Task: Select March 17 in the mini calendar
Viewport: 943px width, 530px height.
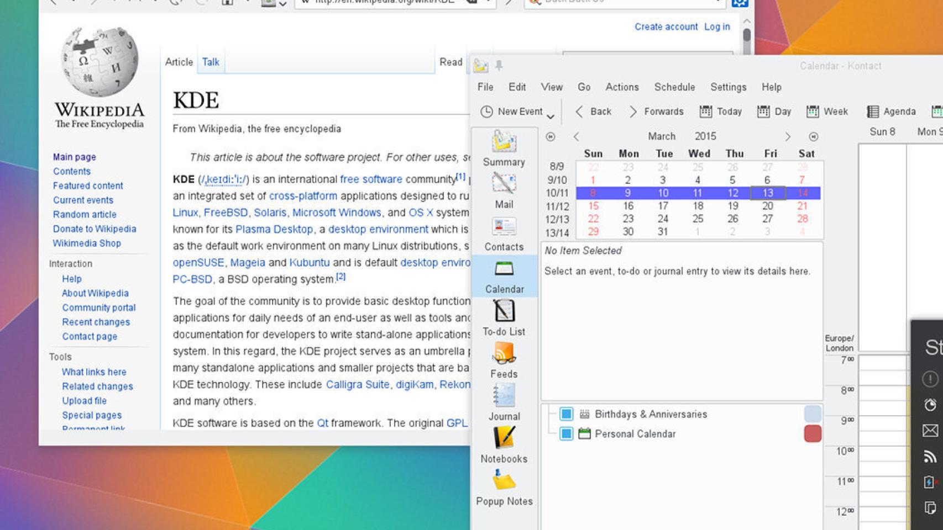Action: tap(663, 206)
